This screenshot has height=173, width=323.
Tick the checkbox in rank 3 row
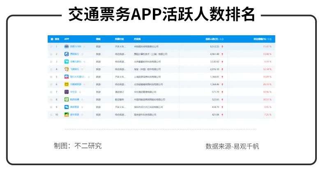(51, 62)
